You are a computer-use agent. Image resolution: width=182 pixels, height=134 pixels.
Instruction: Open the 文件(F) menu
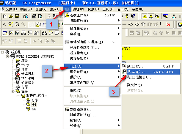tap(11, 9)
